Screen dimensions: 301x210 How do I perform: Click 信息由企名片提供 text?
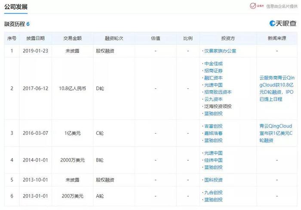coord(282,6)
